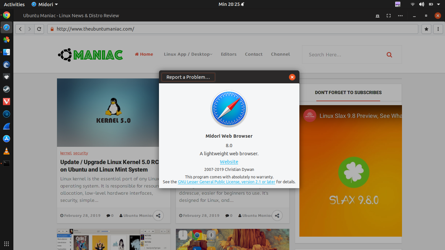Open the Update / Upgrade Linux Kernel 5.0 headline
Viewport: 445px width, 250px height.
click(x=109, y=166)
